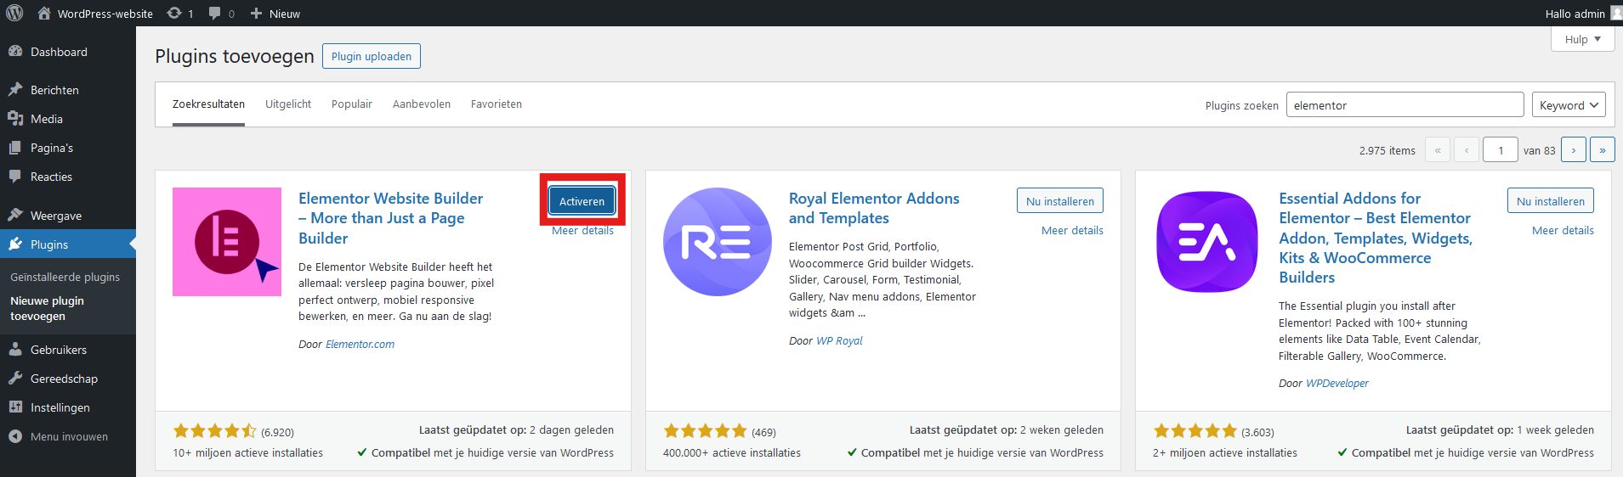Click '2+ miljoen actieve installaties' text
1623x477 pixels.
click(1225, 453)
